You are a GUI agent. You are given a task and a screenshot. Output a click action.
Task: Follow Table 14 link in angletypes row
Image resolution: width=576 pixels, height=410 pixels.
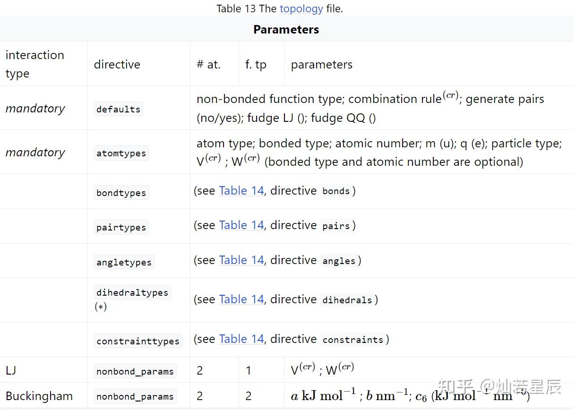pos(241,260)
